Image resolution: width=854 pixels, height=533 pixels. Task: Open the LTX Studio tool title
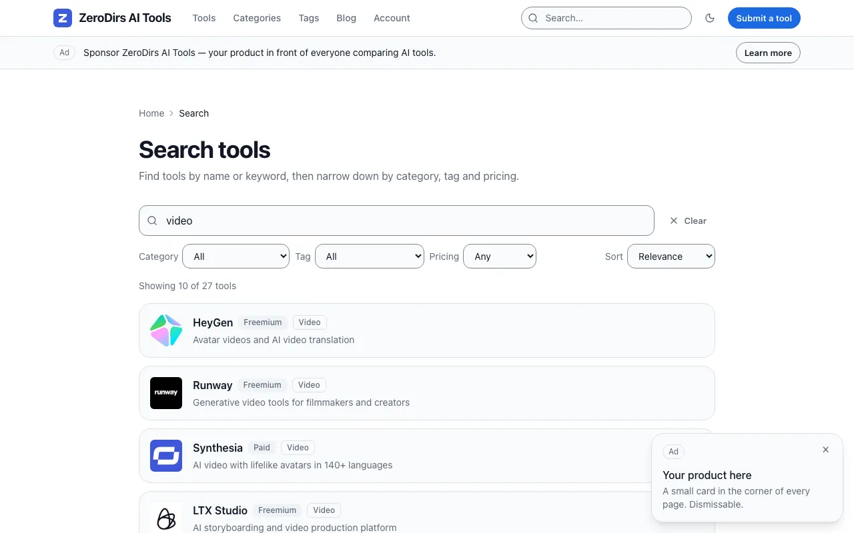(x=220, y=510)
